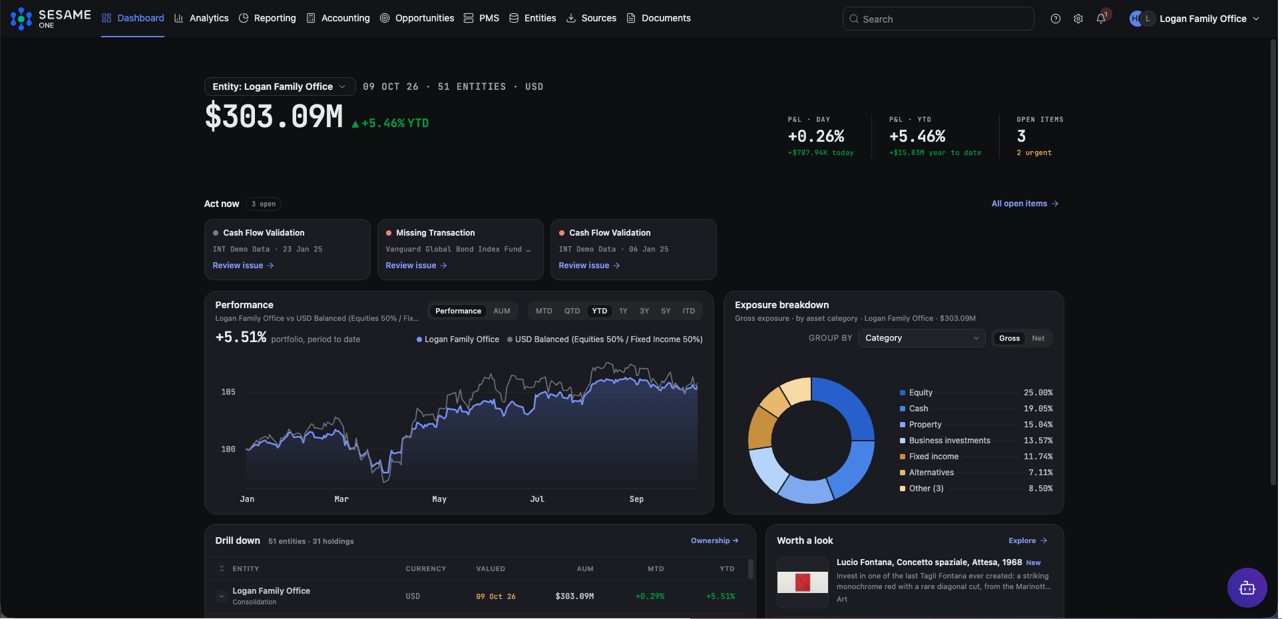
Task: Select the 5Y period
Action: point(666,311)
